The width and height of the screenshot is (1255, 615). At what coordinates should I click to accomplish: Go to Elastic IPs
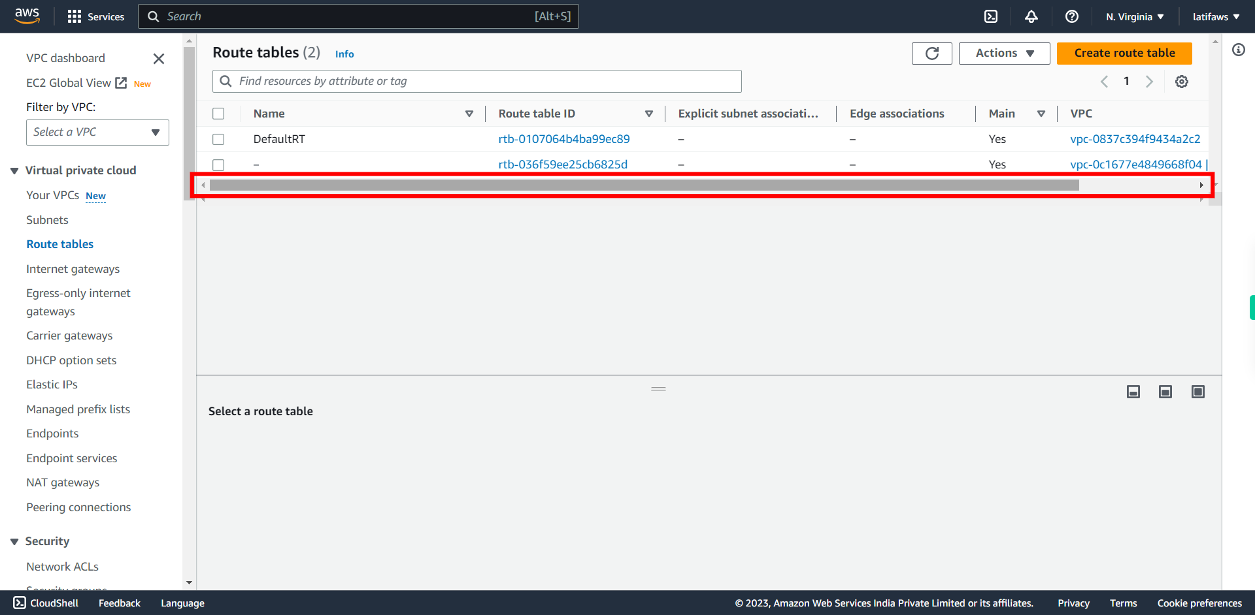coord(52,385)
